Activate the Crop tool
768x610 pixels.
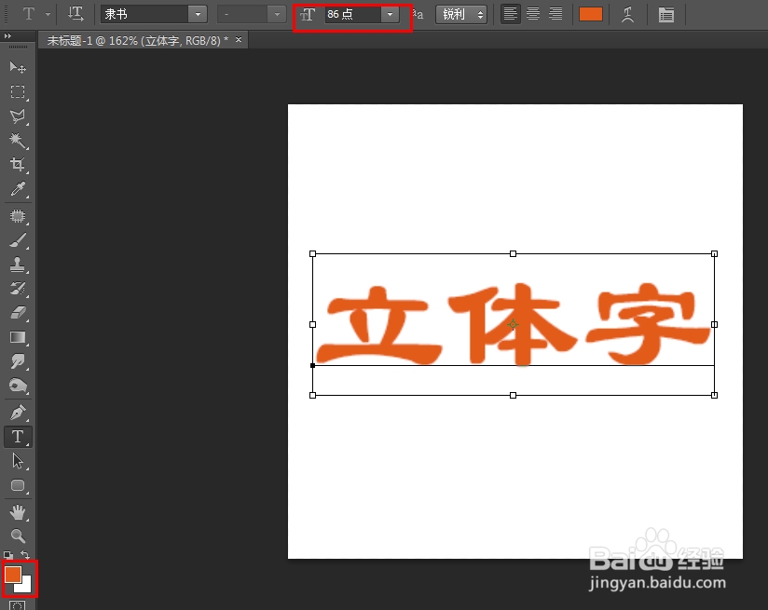[17, 165]
